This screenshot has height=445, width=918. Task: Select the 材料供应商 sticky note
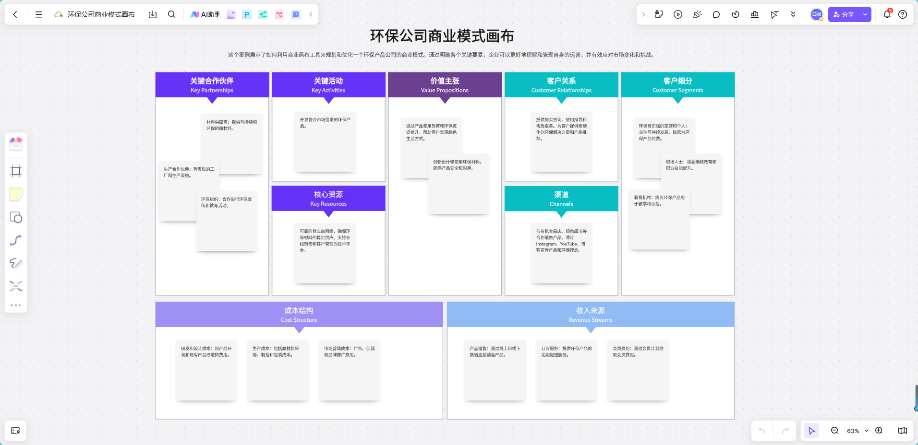click(232, 144)
